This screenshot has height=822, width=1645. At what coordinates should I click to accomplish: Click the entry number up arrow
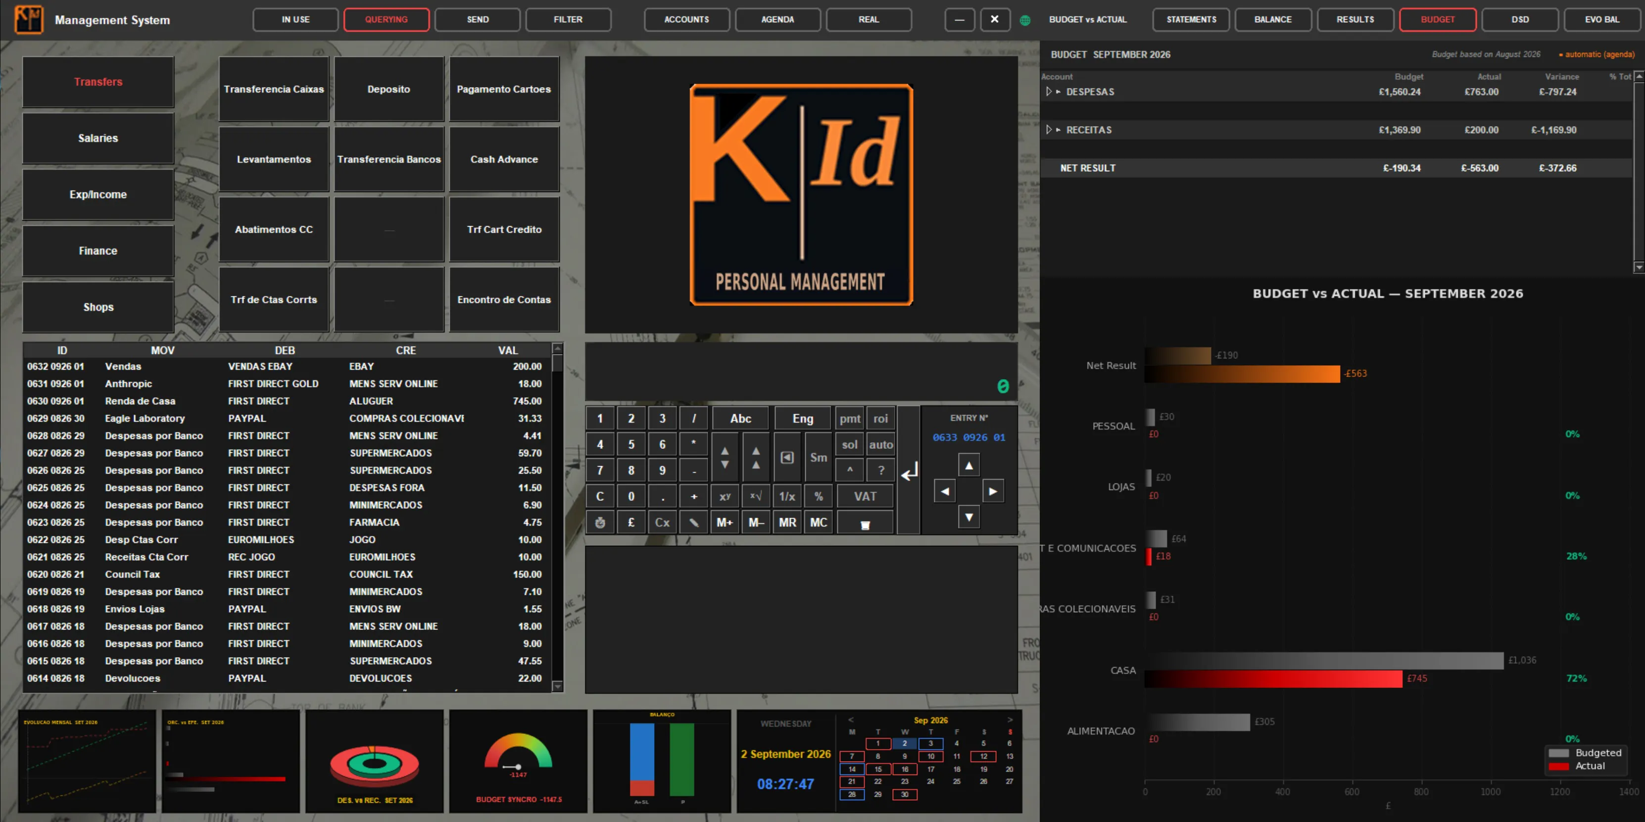point(968,466)
